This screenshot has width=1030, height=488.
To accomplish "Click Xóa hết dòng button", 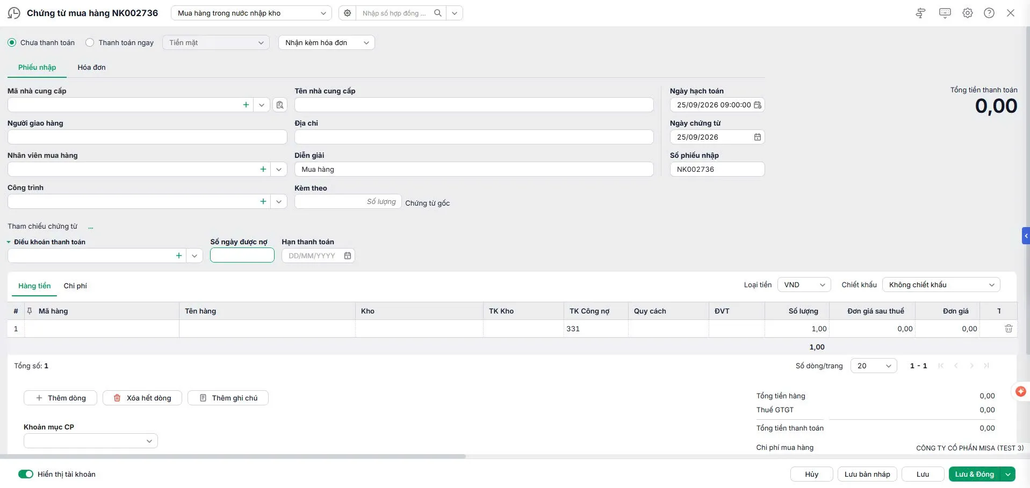I will click(142, 398).
